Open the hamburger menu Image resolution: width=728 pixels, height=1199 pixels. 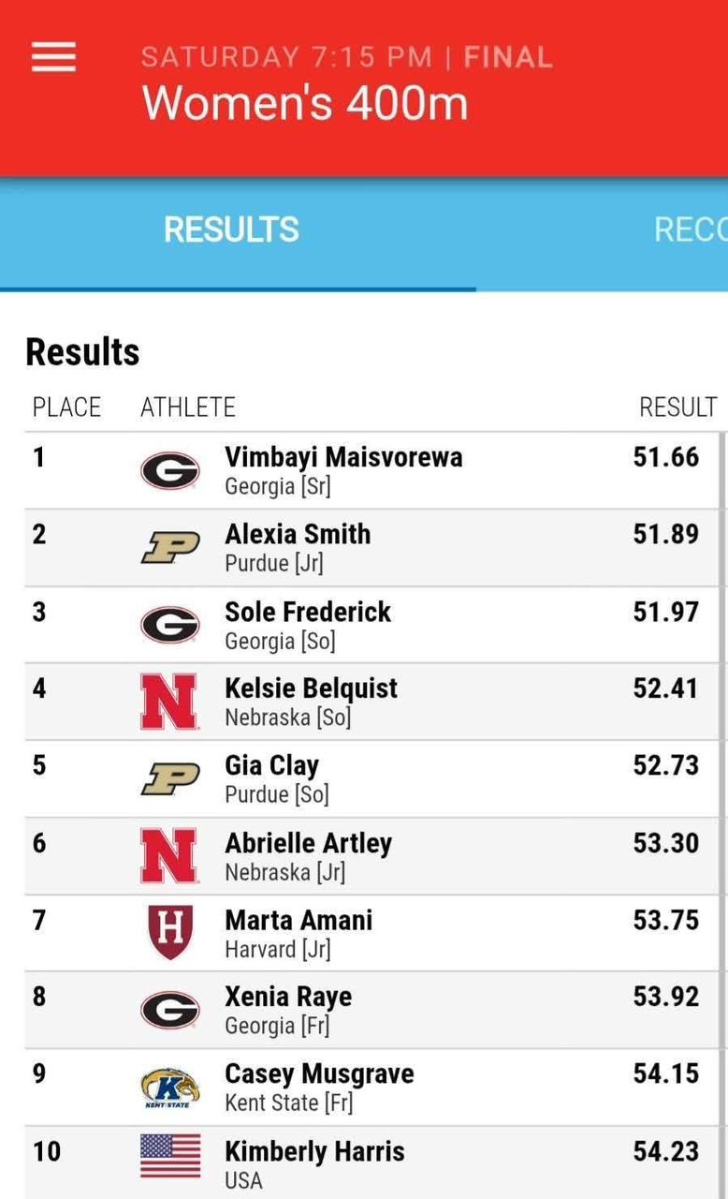point(53,57)
